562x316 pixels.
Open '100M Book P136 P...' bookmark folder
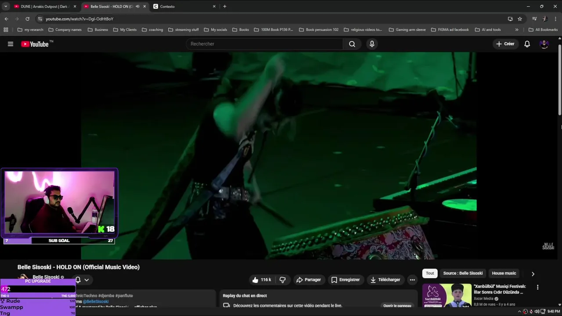[x=273, y=30]
